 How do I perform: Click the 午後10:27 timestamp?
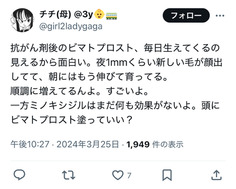coord(30,144)
